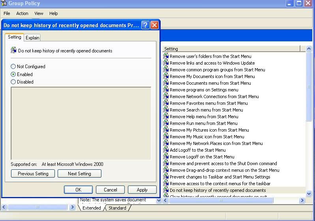Click the settings list scroll-down arrow
This screenshot has height=221, width=315.
point(309,193)
